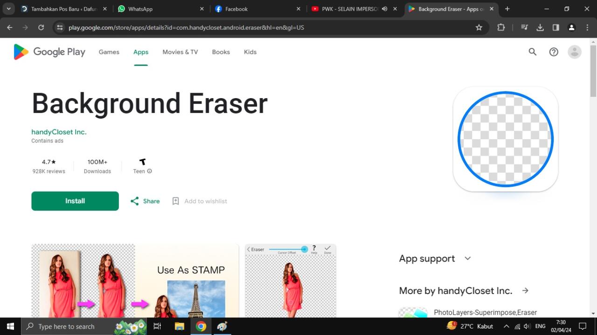This screenshot has width=597, height=335.
Task: Click the Teen rating info icon
Action: click(x=149, y=171)
